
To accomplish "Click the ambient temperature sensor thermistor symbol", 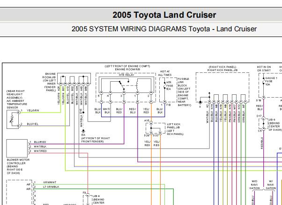I will [x=13, y=120].
